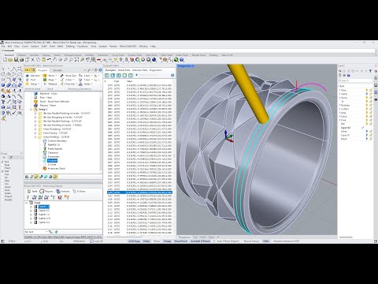This screenshot has height=284, width=378.
Task: Toggle the Quad osnap checkbox
Action: click(x=2, y=187)
